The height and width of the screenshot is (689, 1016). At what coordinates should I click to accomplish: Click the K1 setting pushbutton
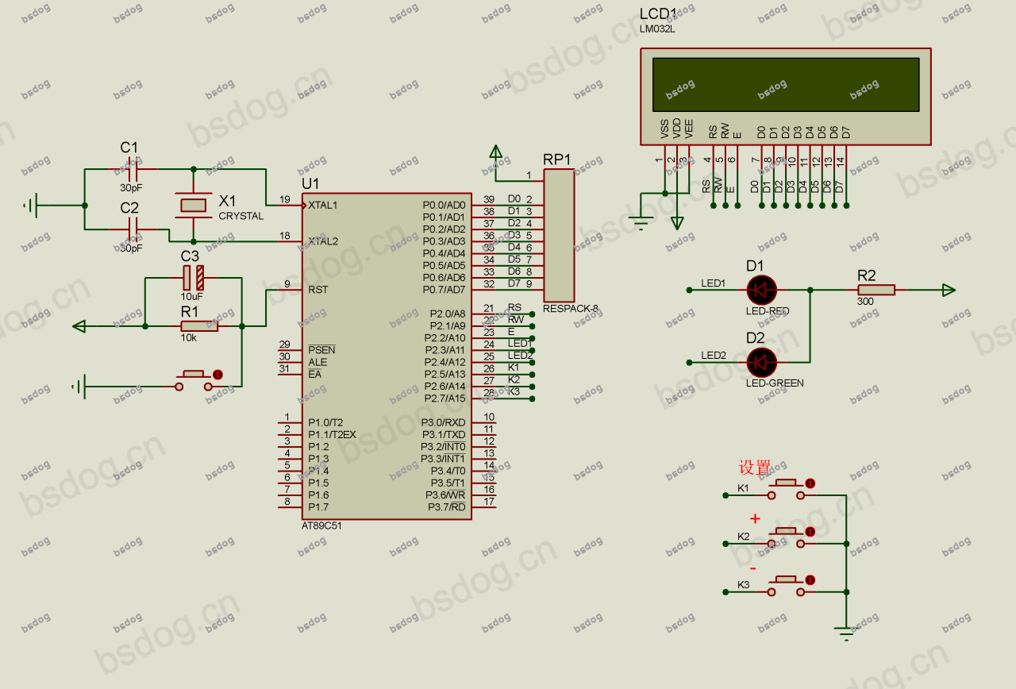(x=787, y=490)
